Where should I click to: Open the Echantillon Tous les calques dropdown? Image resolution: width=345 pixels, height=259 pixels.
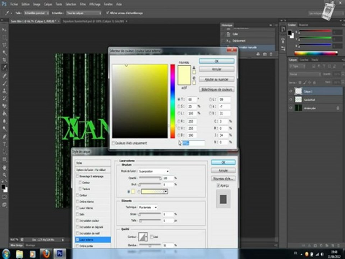pyautogui.click(x=84, y=13)
